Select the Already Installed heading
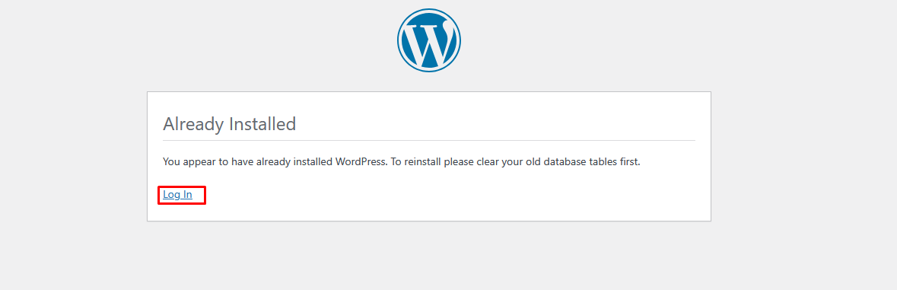 (x=230, y=124)
